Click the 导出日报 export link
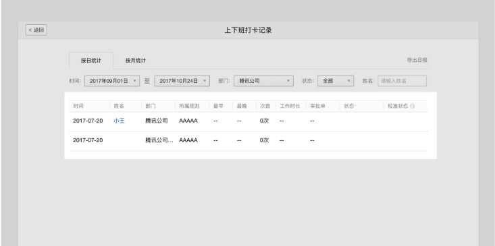The width and height of the screenshot is (495, 246). pos(417,60)
